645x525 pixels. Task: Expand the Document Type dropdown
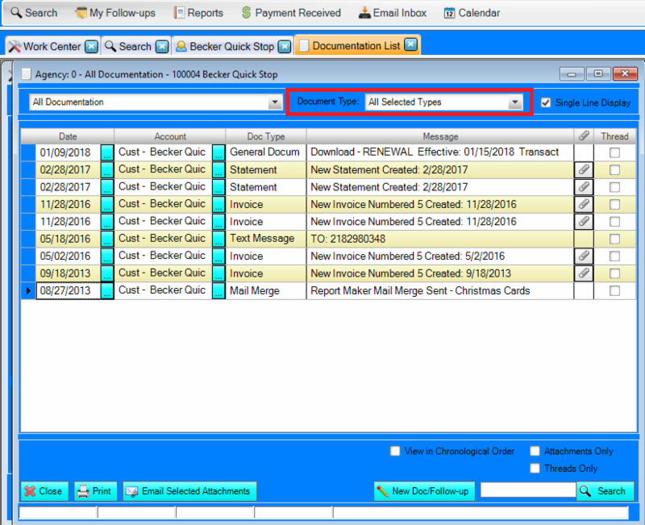point(514,102)
